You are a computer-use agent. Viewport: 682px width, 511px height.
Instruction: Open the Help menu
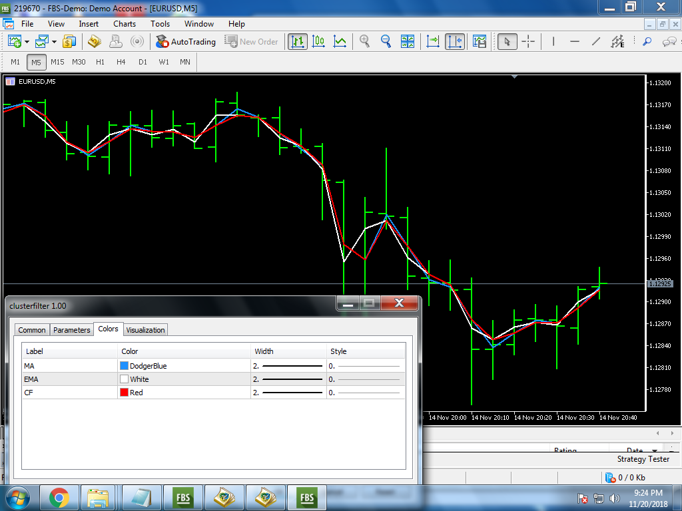pos(236,24)
